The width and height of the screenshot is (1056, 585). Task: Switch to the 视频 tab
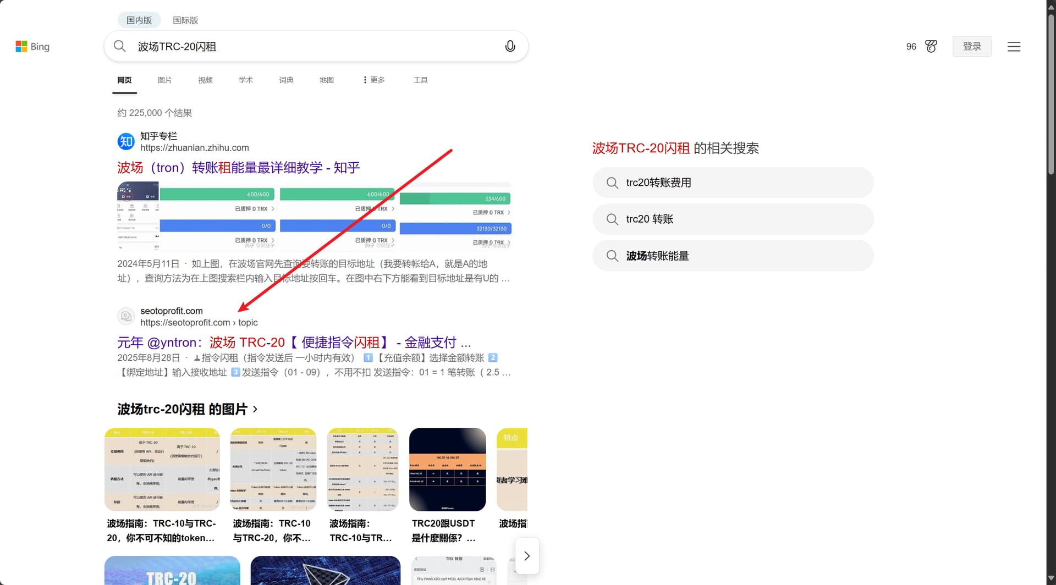(x=205, y=80)
